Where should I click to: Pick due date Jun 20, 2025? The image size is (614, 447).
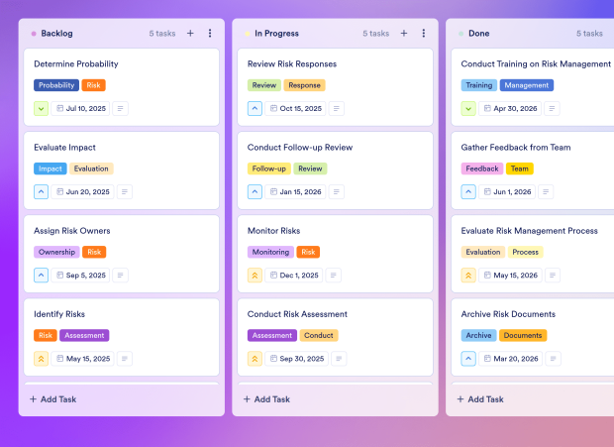pyautogui.click(x=82, y=192)
